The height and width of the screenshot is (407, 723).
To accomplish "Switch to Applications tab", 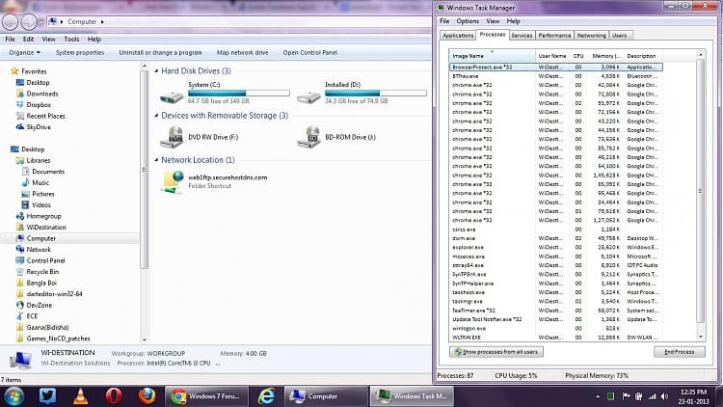I will pyautogui.click(x=457, y=36).
